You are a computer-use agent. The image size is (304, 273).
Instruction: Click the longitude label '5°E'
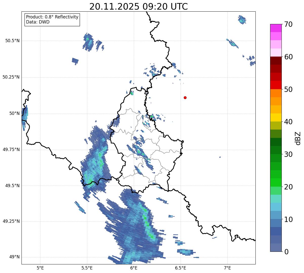tap(40, 268)
